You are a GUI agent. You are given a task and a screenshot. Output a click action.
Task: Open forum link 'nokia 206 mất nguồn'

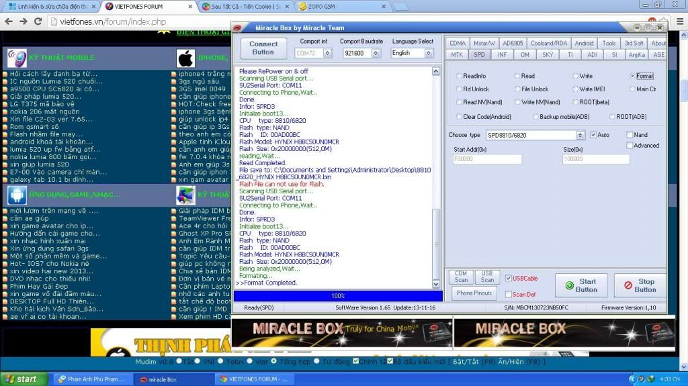coord(44,111)
